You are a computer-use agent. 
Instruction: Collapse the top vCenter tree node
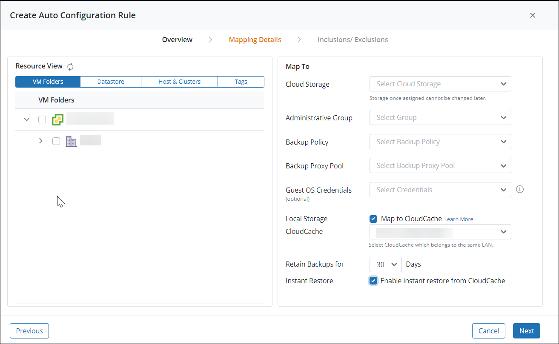point(26,119)
